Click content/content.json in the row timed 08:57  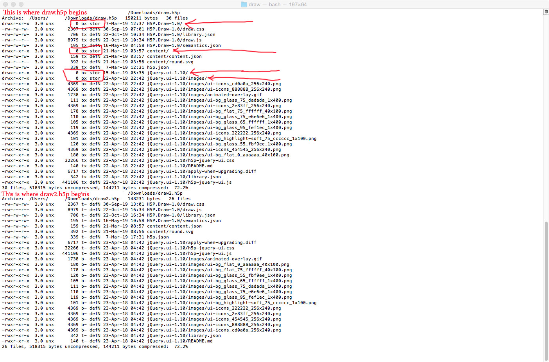[x=174, y=226]
